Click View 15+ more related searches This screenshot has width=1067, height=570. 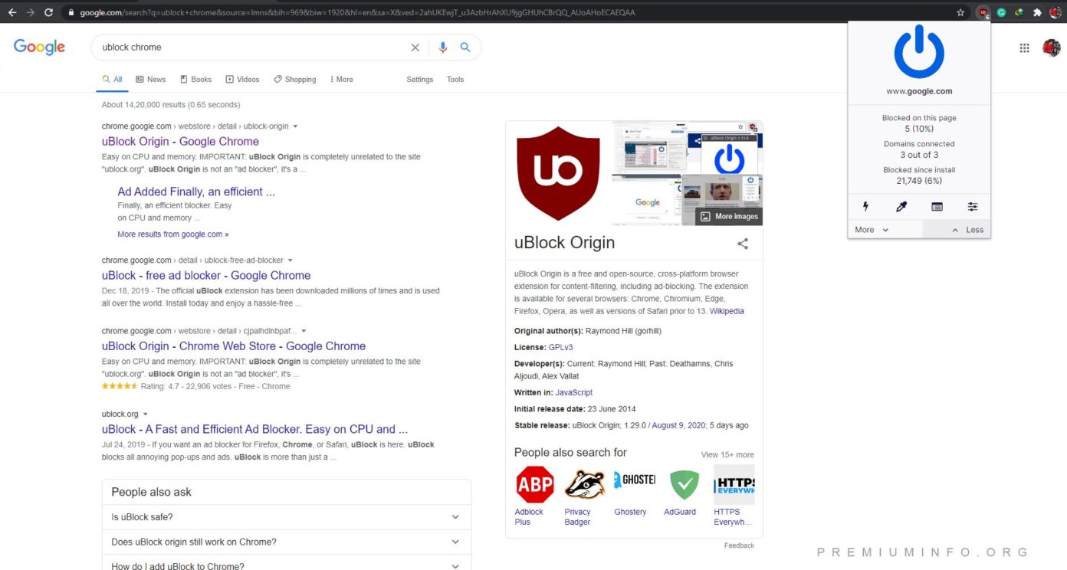pos(727,454)
